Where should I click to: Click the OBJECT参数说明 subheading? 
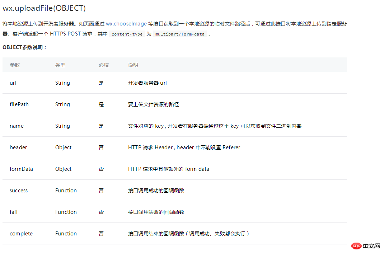tap(24, 47)
